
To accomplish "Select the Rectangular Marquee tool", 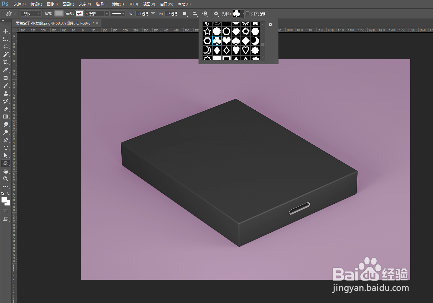I will coord(6,39).
